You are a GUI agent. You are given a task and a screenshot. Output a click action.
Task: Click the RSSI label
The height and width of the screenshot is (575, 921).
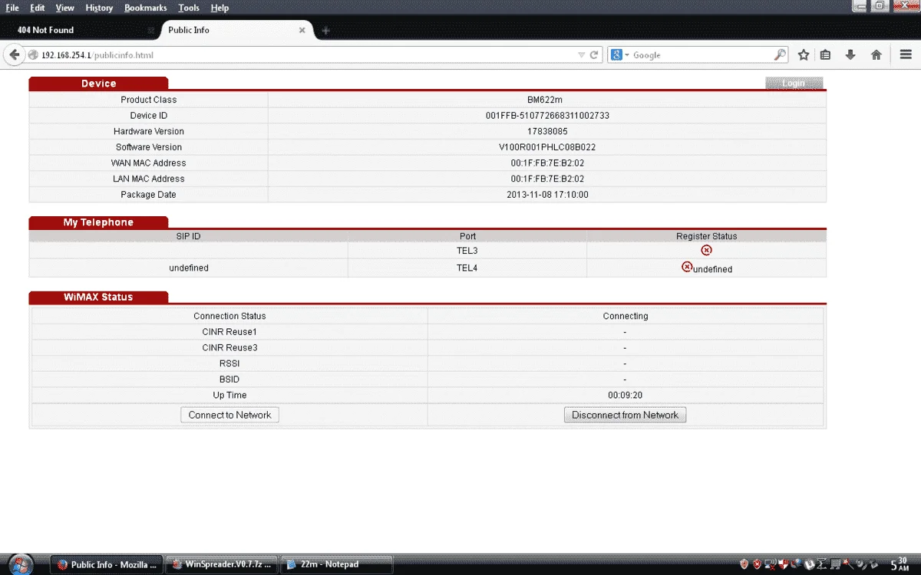(229, 363)
